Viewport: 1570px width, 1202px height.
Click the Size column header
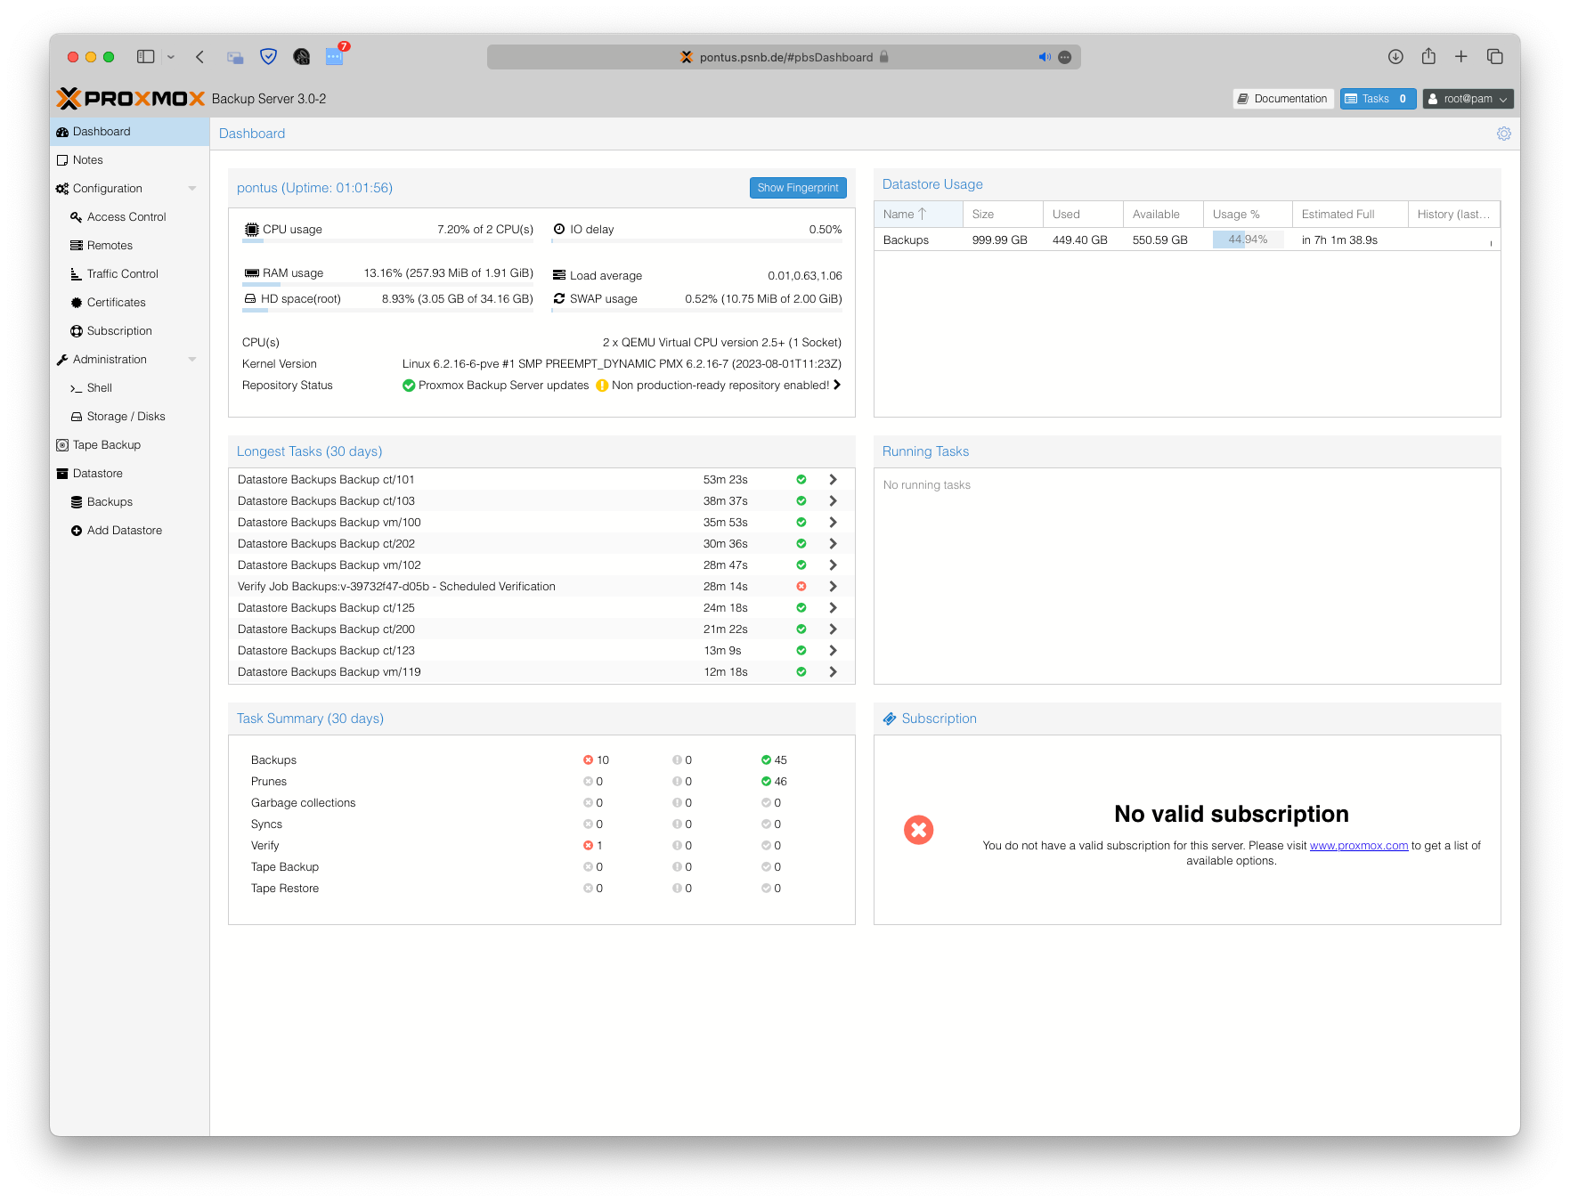[1003, 214]
